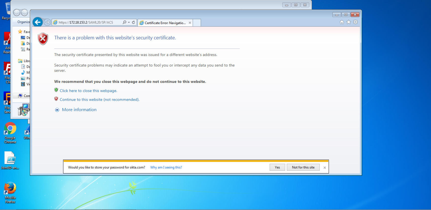Open address bar autocomplete dropdown arrow

(129, 22)
